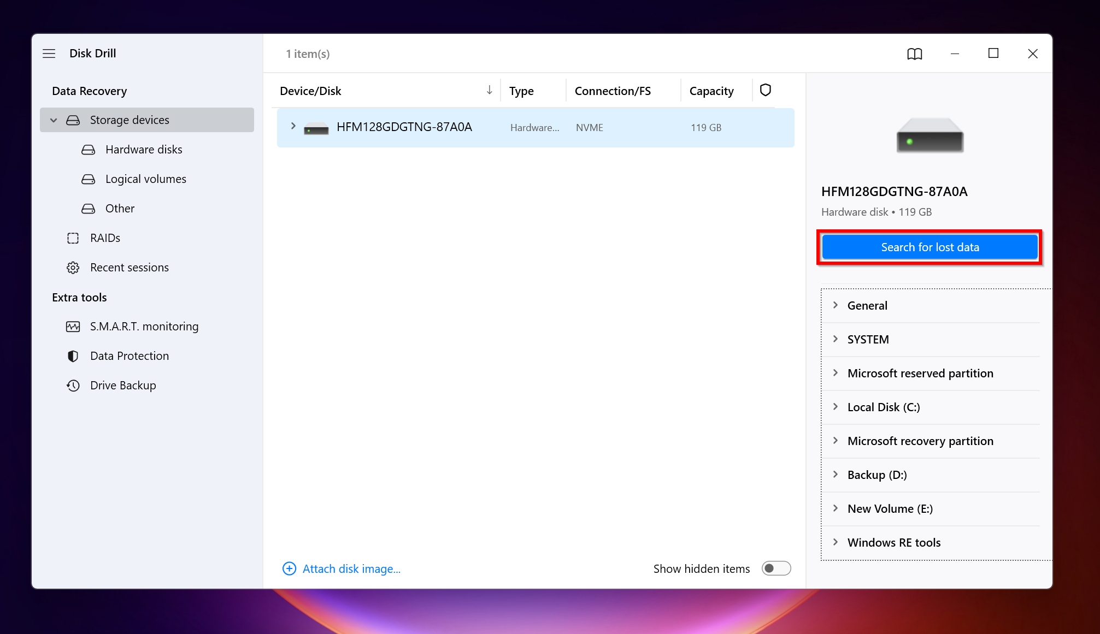Click the S.M.A.R.T. monitoring chart icon
Image resolution: width=1100 pixels, height=634 pixels.
(73, 327)
